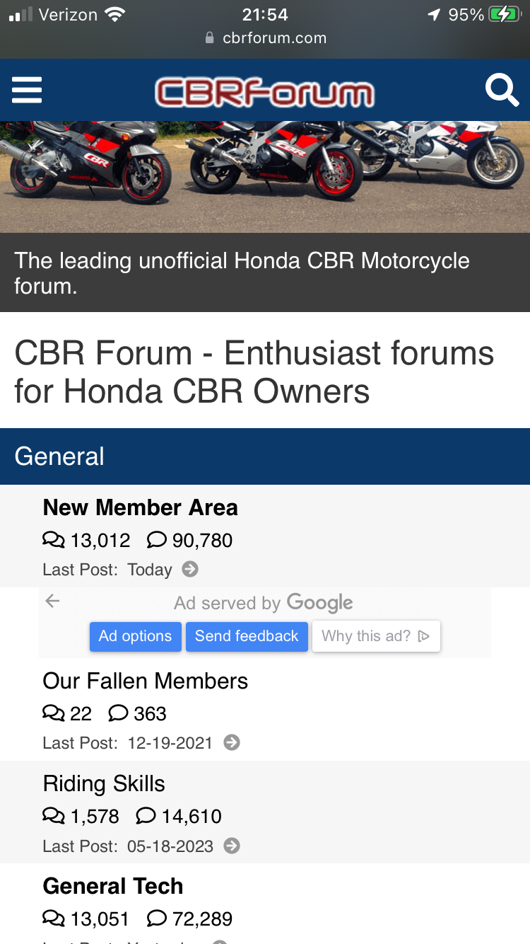Click the CBRForum logo
530x944 pixels.
click(264, 93)
